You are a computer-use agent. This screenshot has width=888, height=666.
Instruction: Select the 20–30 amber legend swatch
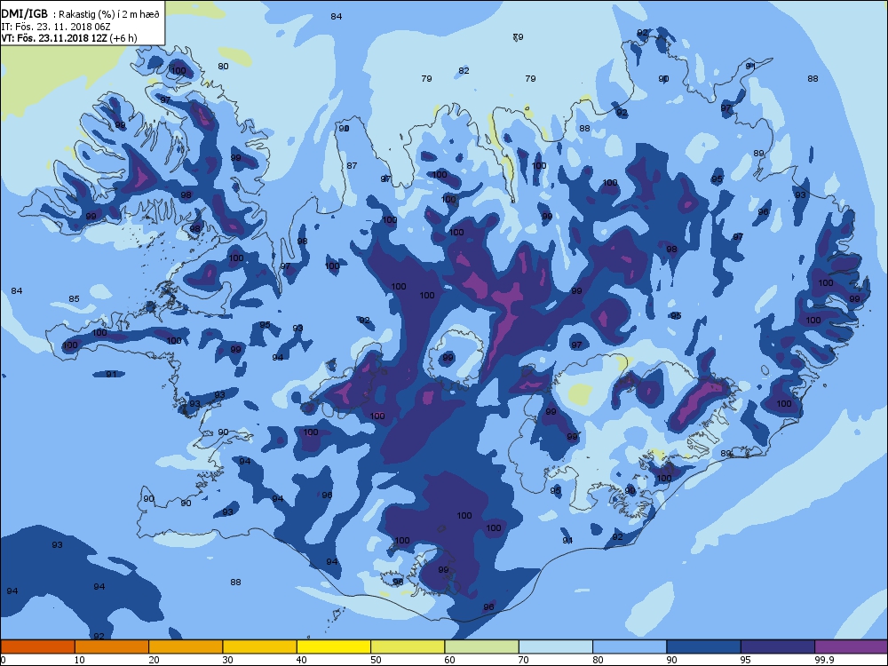186,646
